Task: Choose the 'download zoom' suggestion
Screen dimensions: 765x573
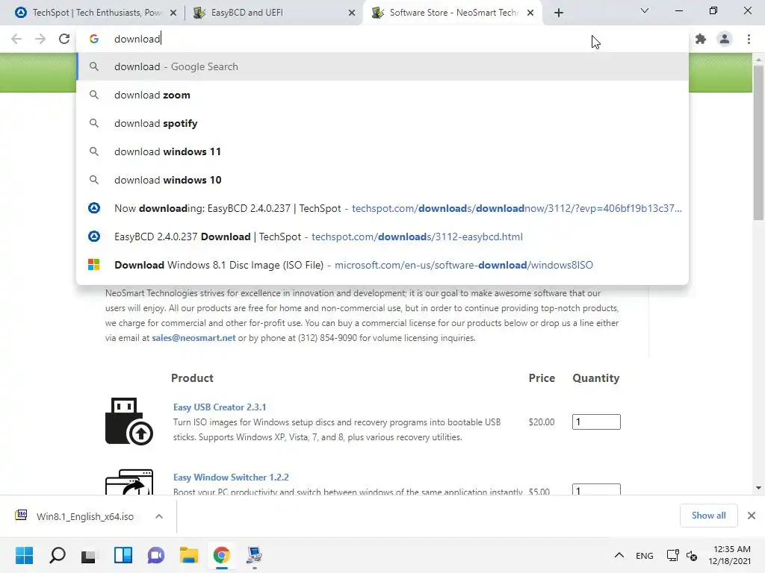Action: 382,95
